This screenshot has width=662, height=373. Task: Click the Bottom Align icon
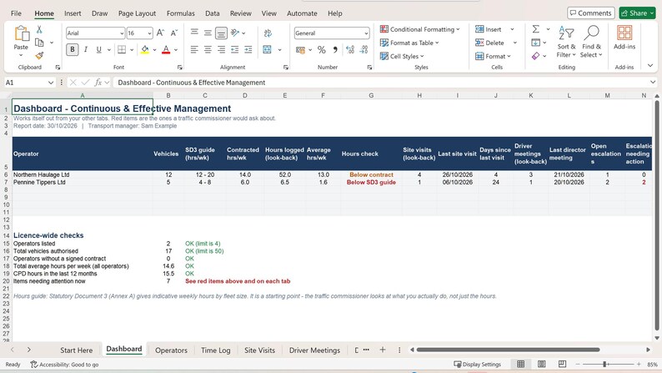[x=221, y=33]
